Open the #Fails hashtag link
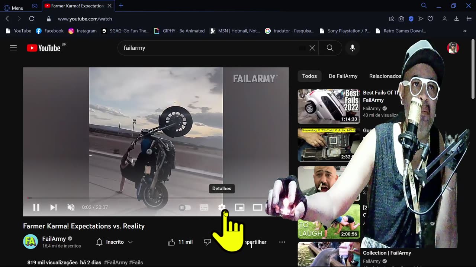This screenshot has width=476, height=267. (136, 263)
